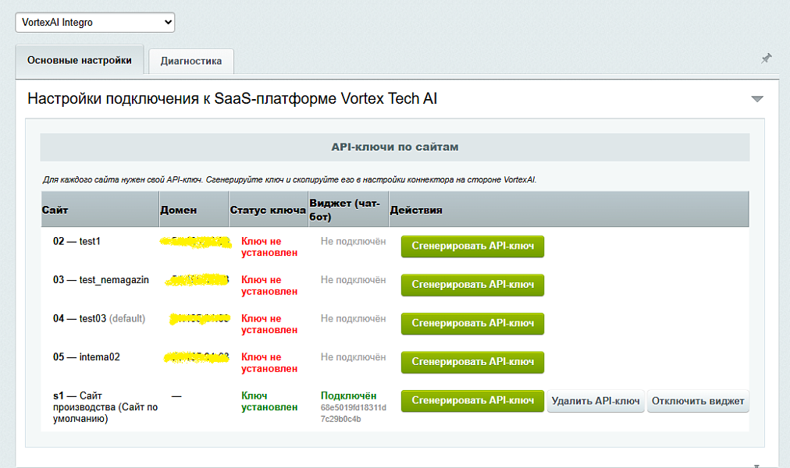This screenshot has width=790, height=468.
Task: Click the s1 Сайт производства row name
Action: tap(105, 407)
